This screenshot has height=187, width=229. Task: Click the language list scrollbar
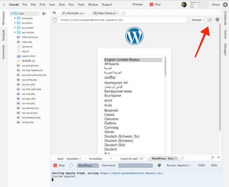[x=165, y=67]
